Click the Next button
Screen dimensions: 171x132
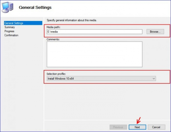click(137, 127)
